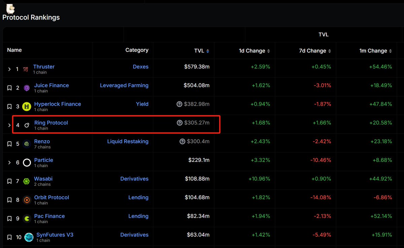This screenshot has width=404, height=248.
Task: Open Orbit Protocol's Lending category link
Action: pos(138,197)
